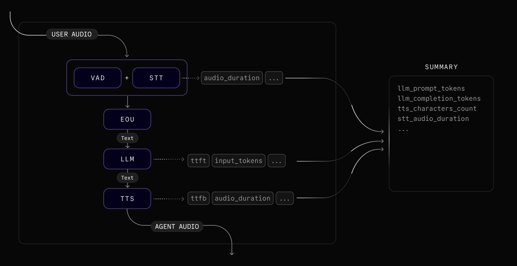Select the VAD node

coord(97,78)
